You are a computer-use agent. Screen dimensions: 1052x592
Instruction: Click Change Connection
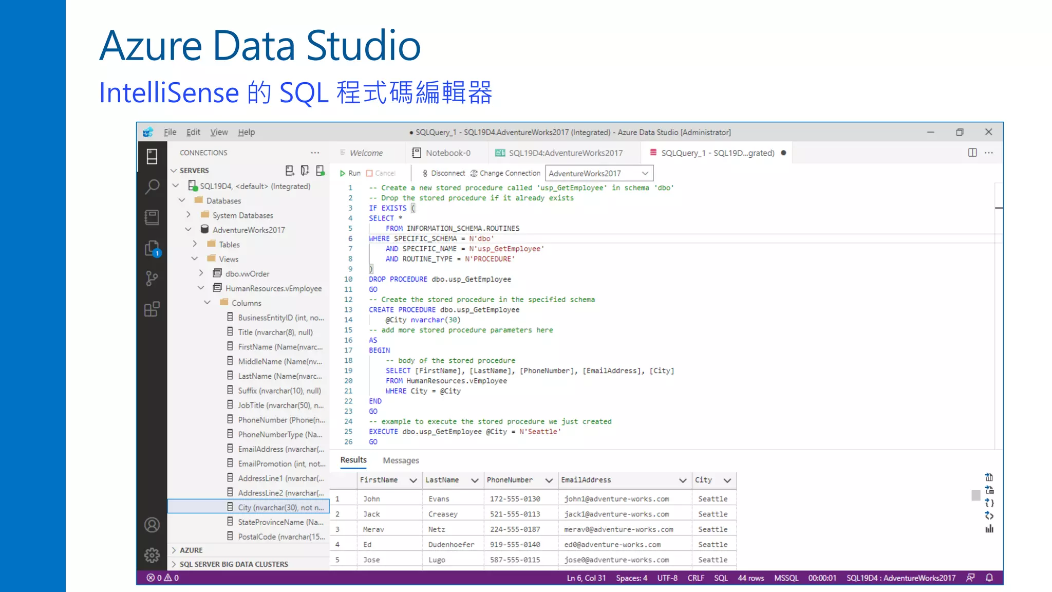(505, 173)
